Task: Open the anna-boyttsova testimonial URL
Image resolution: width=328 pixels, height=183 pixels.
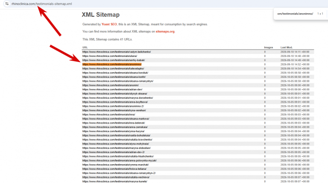Action: pyautogui.click(x=115, y=102)
